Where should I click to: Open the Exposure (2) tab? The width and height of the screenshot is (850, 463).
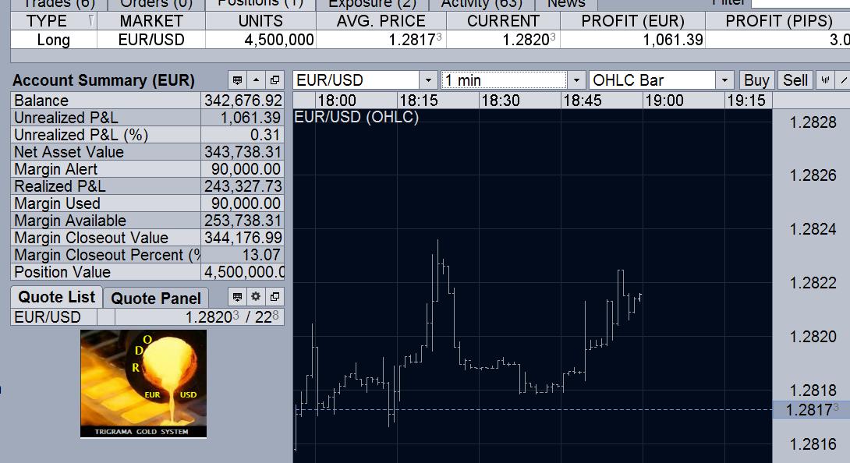pos(373,5)
